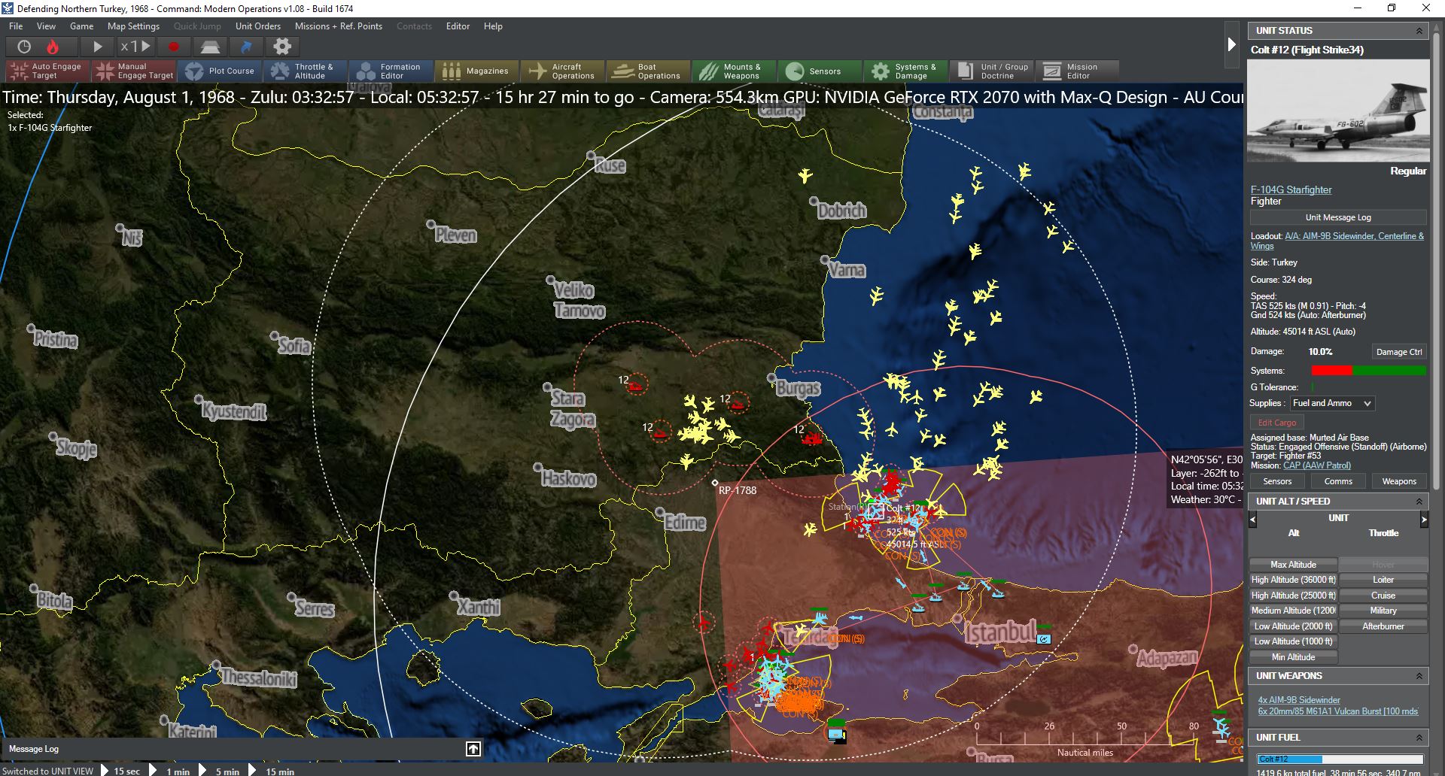Set High Altitude (25000 ft)
1445x776 pixels.
tap(1293, 596)
